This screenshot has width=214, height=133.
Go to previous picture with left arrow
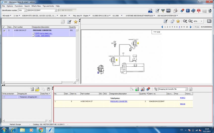(162, 27)
